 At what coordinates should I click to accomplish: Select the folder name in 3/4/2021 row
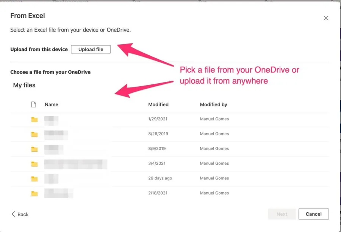75,164
